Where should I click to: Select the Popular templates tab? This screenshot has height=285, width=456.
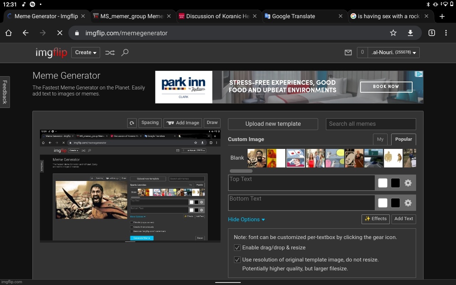click(404, 139)
